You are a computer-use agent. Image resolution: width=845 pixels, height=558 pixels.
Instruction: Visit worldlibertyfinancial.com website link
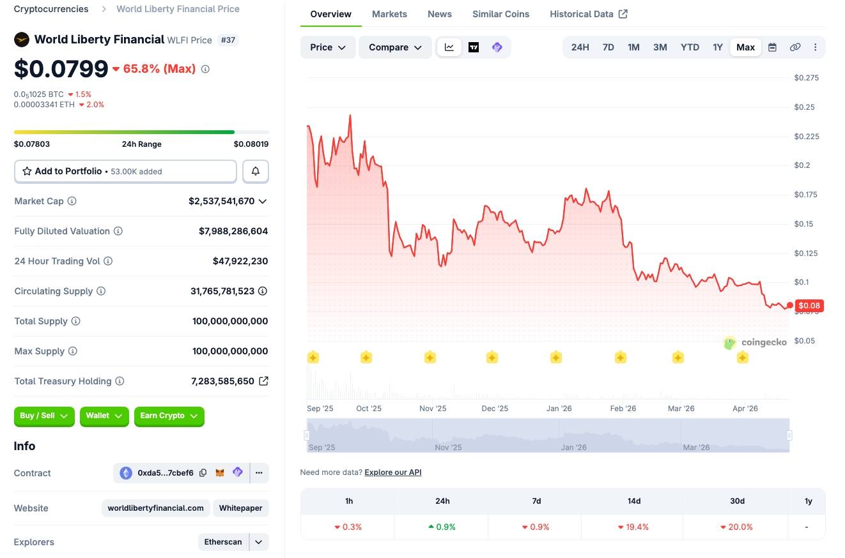[x=155, y=508]
